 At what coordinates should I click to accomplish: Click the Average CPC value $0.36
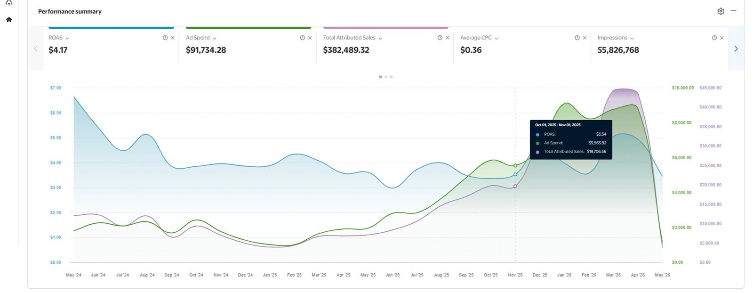[x=471, y=50]
